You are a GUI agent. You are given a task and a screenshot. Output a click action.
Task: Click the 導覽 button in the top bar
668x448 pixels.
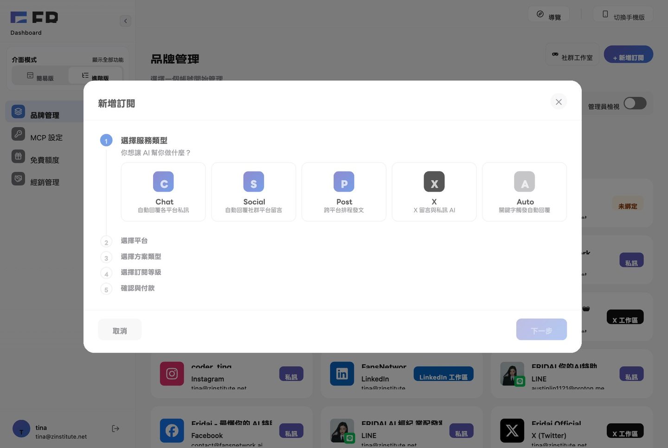549,15
